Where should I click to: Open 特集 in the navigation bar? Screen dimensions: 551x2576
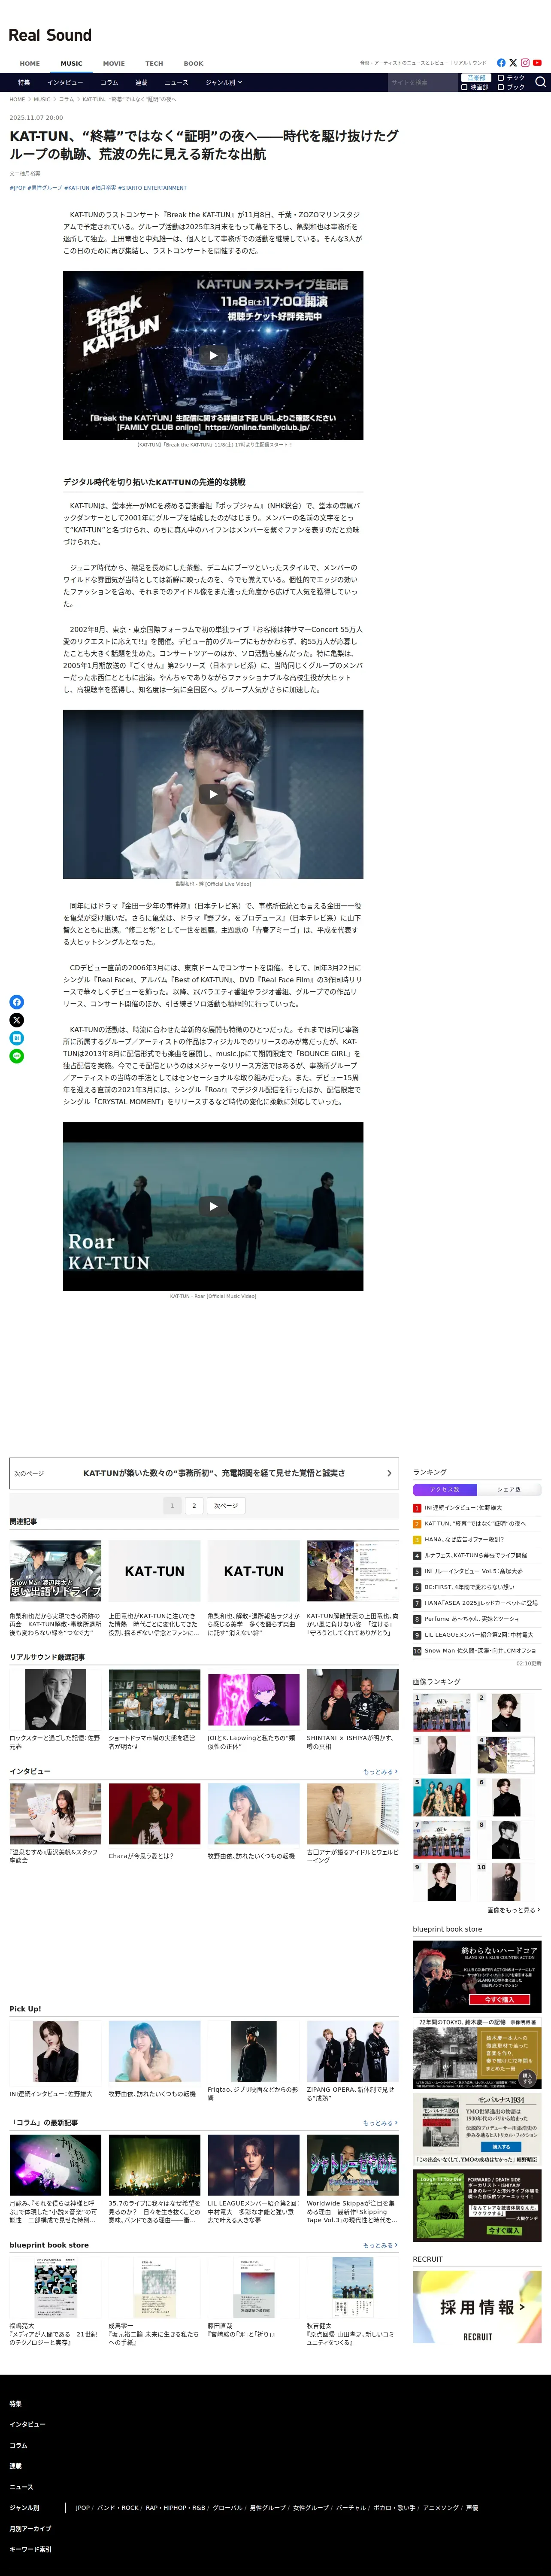coord(24,83)
